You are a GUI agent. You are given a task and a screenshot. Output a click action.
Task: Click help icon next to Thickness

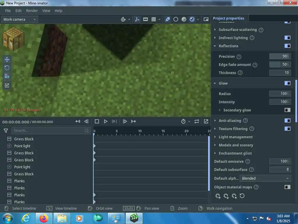click(x=240, y=73)
